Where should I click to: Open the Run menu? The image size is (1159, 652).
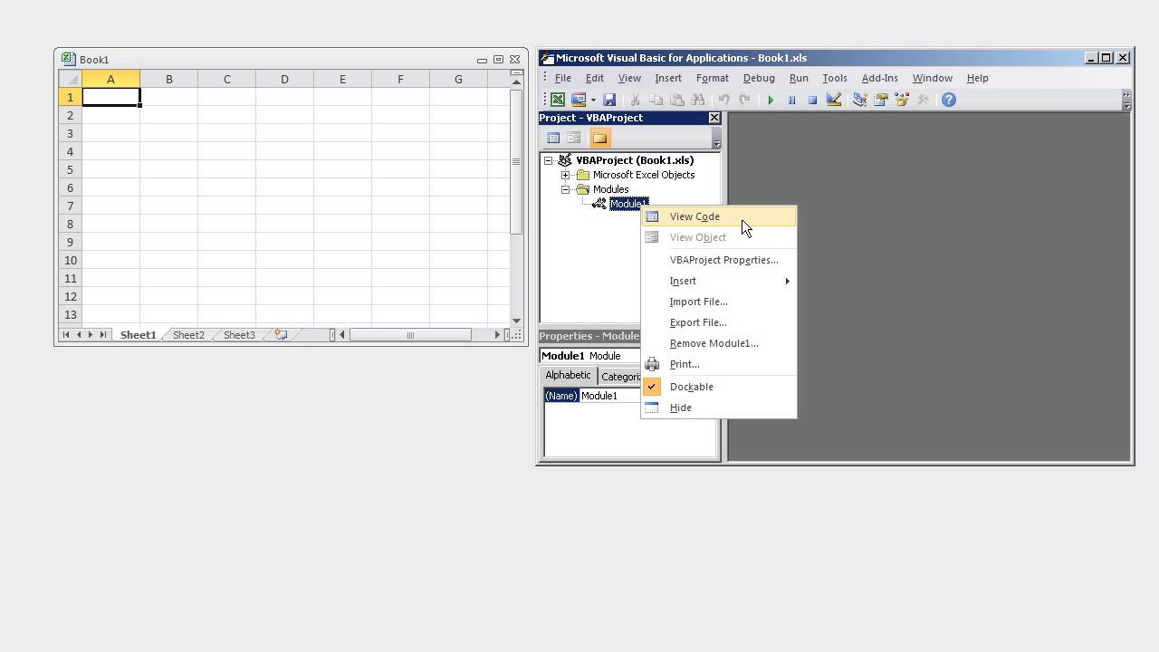pyautogui.click(x=799, y=78)
